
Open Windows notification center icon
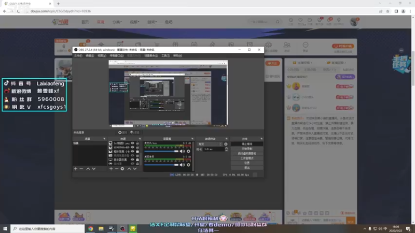(408, 229)
